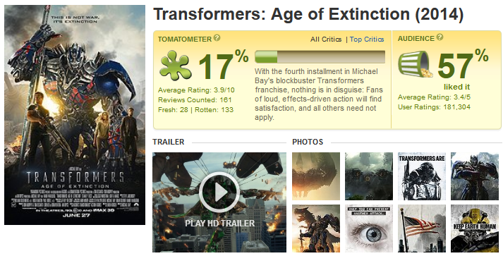Viewport: 503px width, 256px height.
Task: Open the foggy ships photo thumbnail
Action: coord(368,176)
